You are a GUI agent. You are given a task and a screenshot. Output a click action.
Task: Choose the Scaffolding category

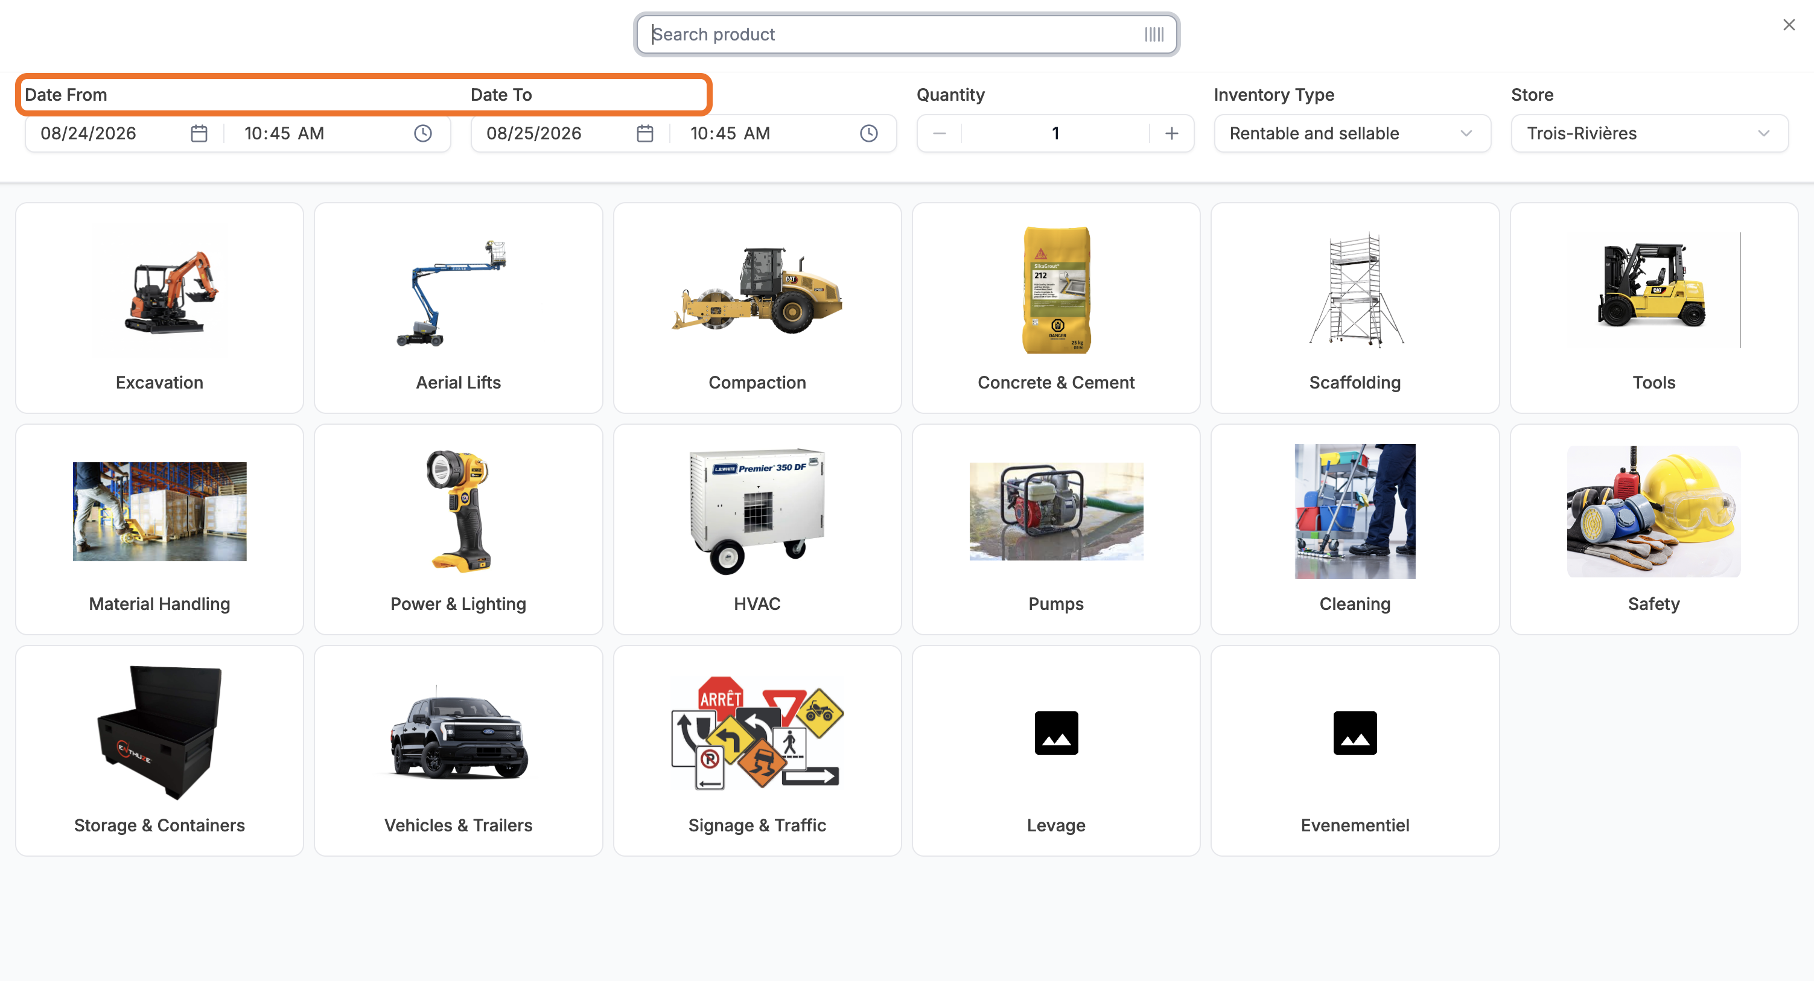(x=1355, y=308)
